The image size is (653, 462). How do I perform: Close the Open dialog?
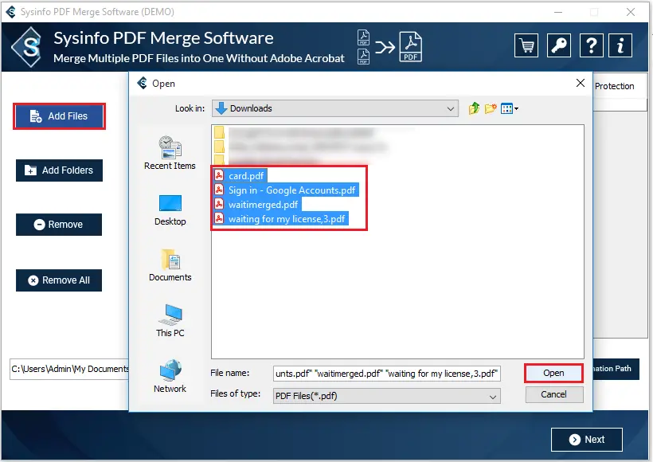(580, 83)
